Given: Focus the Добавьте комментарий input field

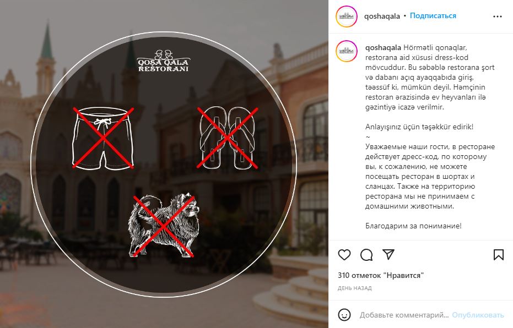Looking at the screenshot, I should pos(404,315).
